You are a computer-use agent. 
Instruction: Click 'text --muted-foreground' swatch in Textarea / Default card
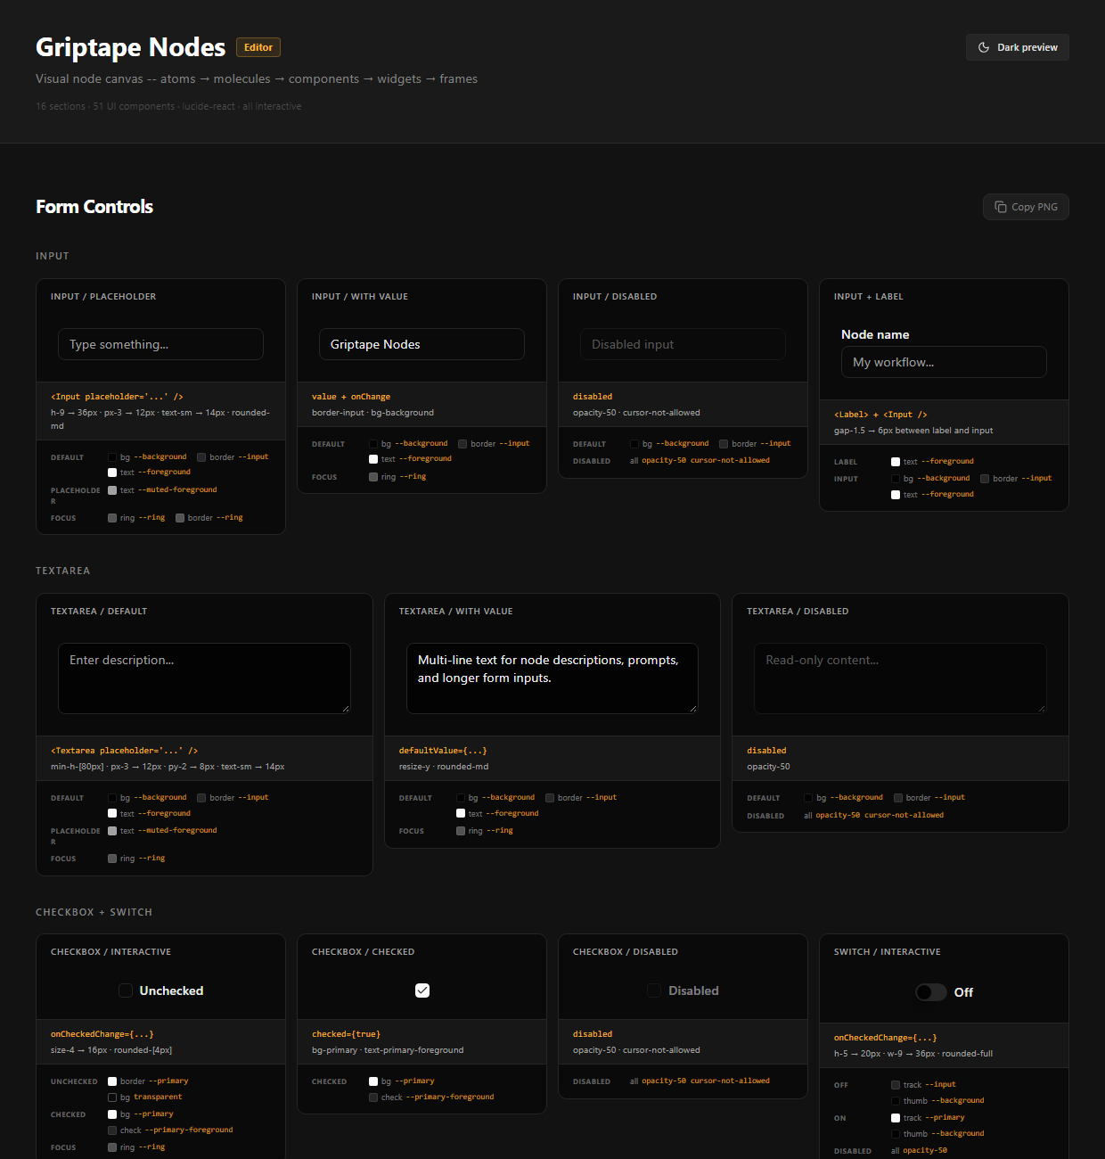112,831
